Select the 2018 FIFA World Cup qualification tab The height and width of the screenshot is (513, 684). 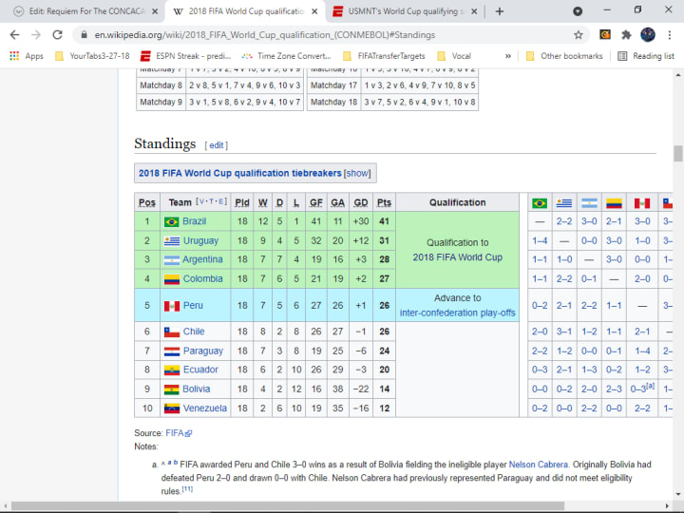[245, 11]
